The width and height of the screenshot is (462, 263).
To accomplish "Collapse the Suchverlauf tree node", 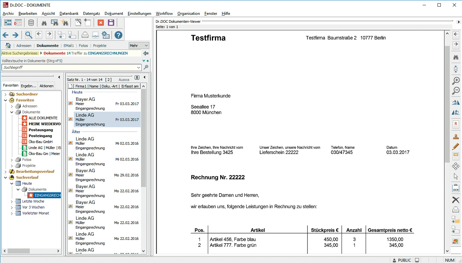I will pos(5,178).
